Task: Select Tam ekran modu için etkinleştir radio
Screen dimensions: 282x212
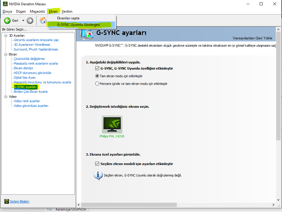Action: coord(97,76)
